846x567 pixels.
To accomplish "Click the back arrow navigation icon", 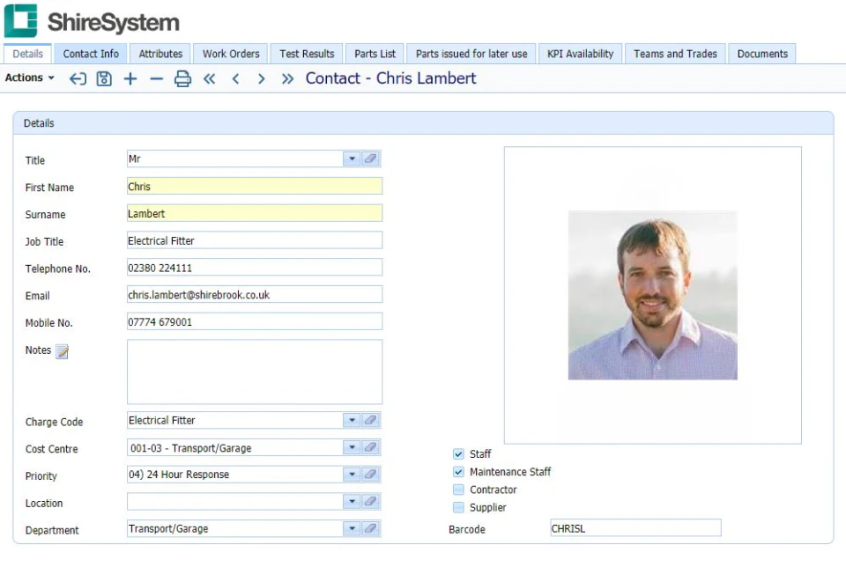I will (x=78, y=78).
